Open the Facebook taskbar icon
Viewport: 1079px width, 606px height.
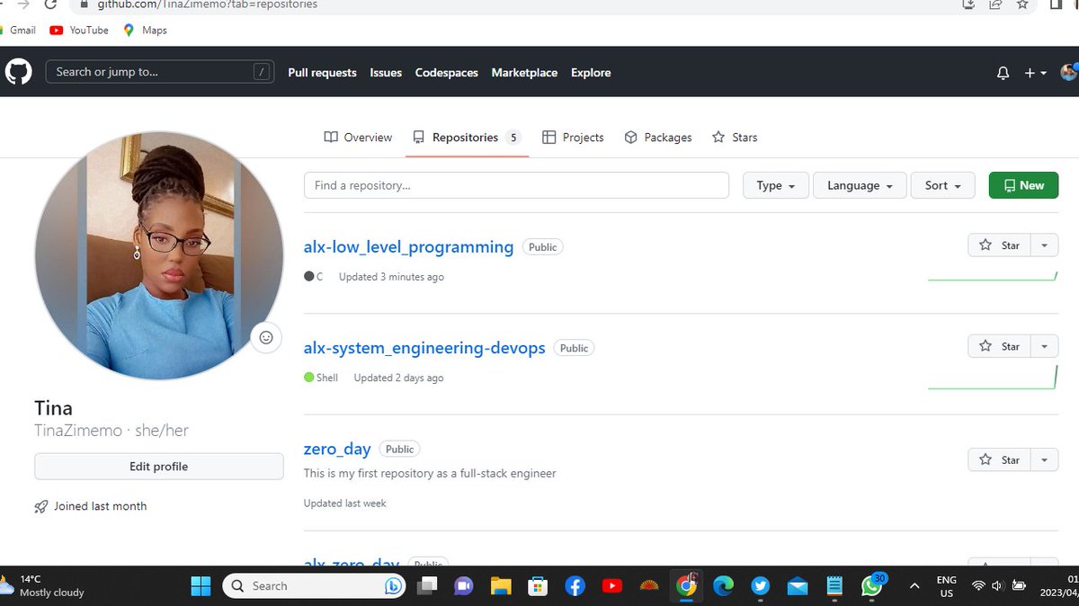point(575,586)
